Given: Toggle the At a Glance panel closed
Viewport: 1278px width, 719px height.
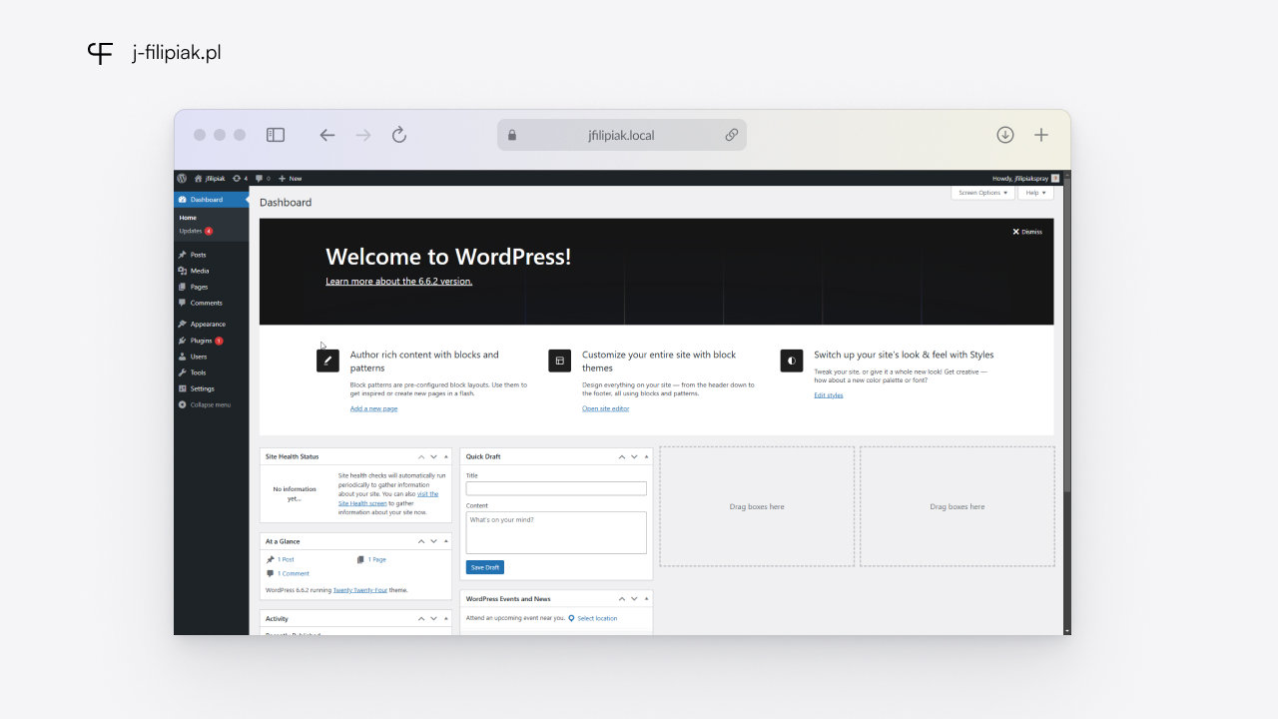Looking at the screenshot, I should point(445,541).
